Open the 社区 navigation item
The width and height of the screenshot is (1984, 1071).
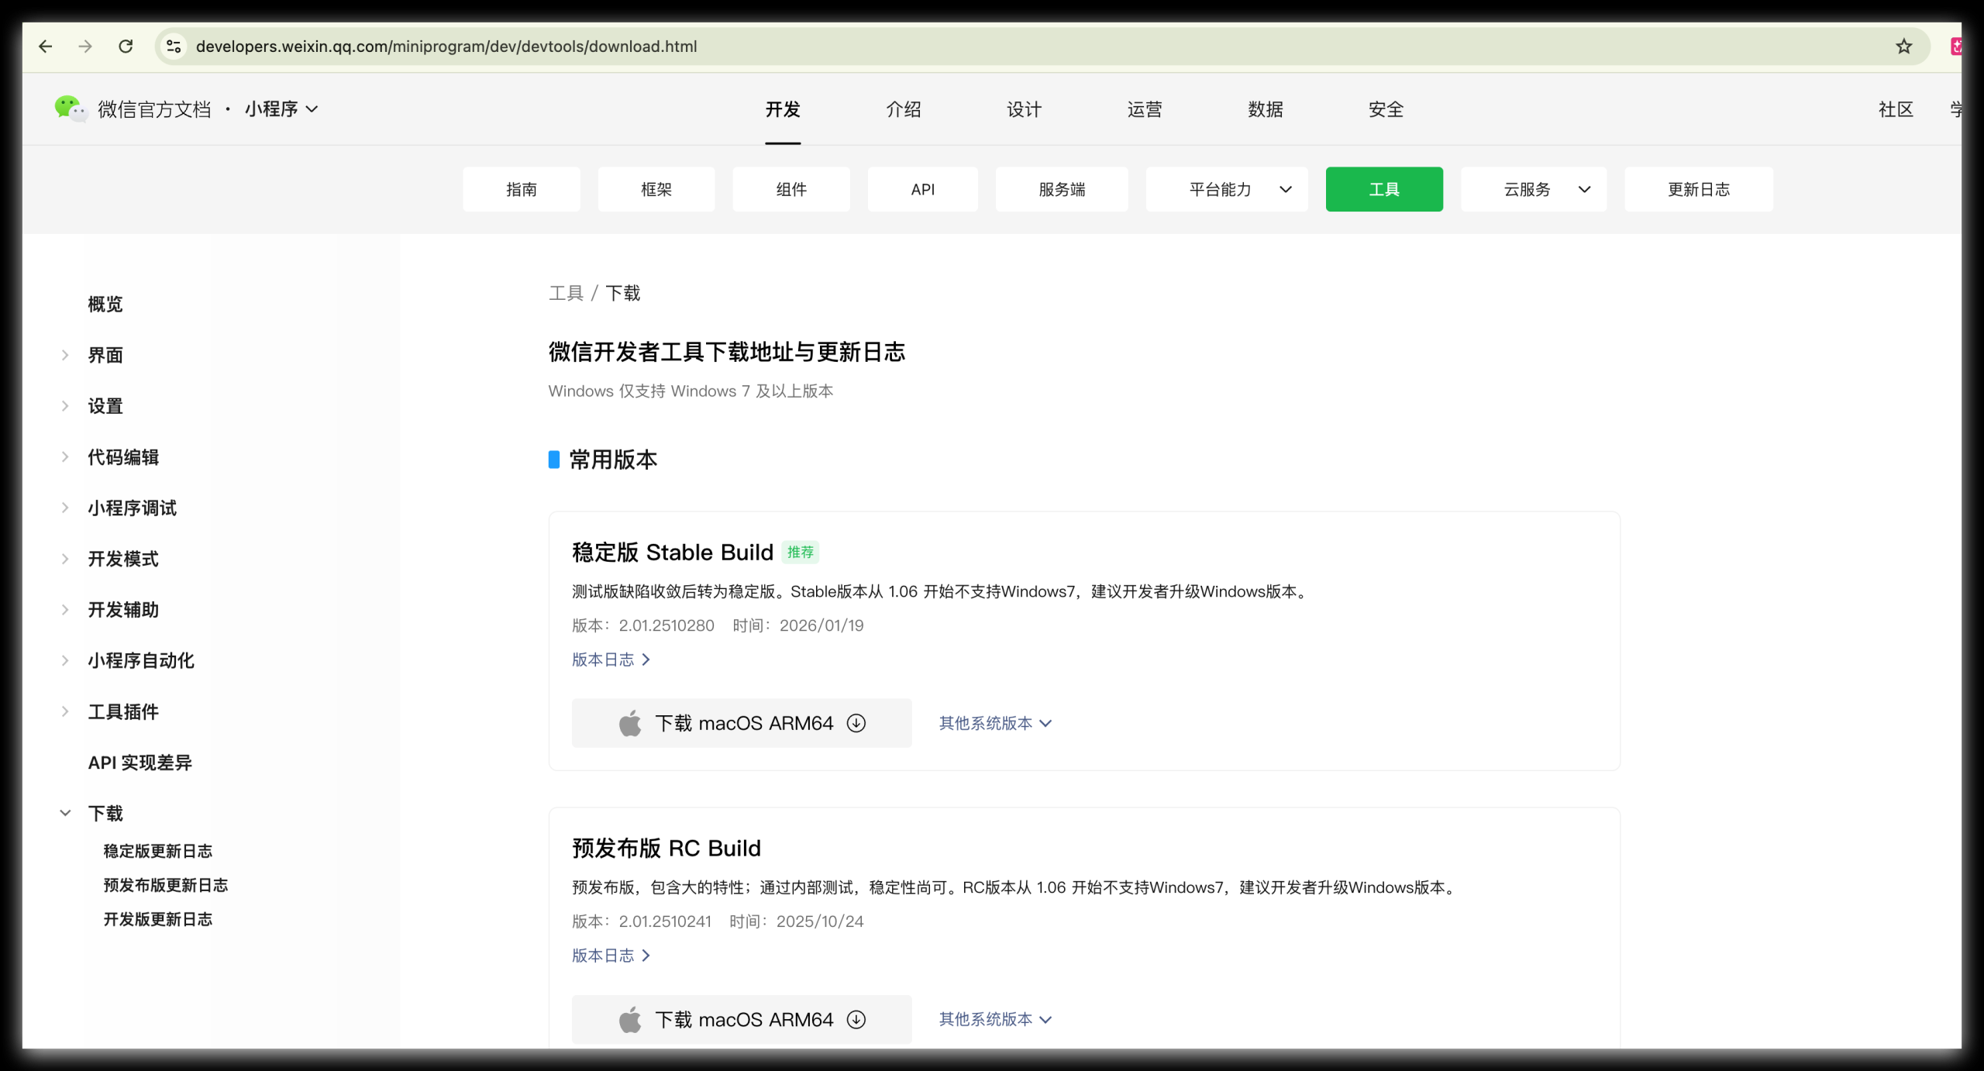pyautogui.click(x=1896, y=109)
